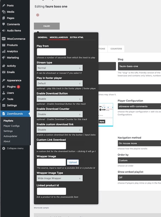
Task: Click the Play from input field
Action: (51, 52)
